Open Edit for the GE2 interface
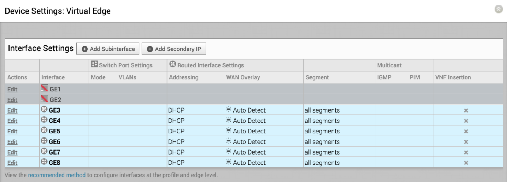507x182 pixels. [12, 99]
